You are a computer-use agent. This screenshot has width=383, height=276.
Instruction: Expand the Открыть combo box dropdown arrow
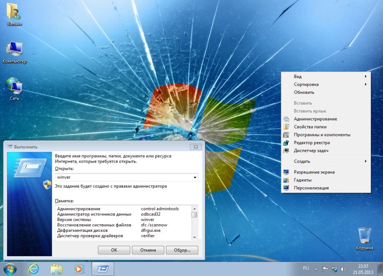coord(194,178)
